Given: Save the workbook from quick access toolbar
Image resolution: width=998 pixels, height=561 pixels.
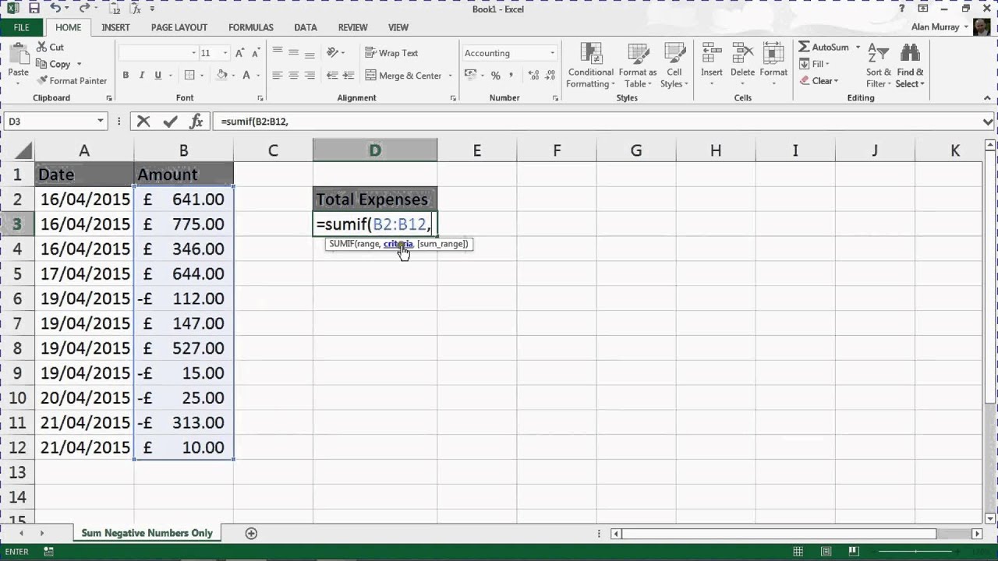Looking at the screenshot, I should pyautogui.click(x=33, y=9).
